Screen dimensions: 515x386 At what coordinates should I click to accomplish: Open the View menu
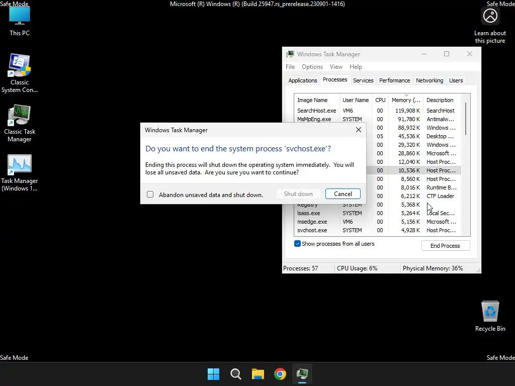tap(336, 67)
